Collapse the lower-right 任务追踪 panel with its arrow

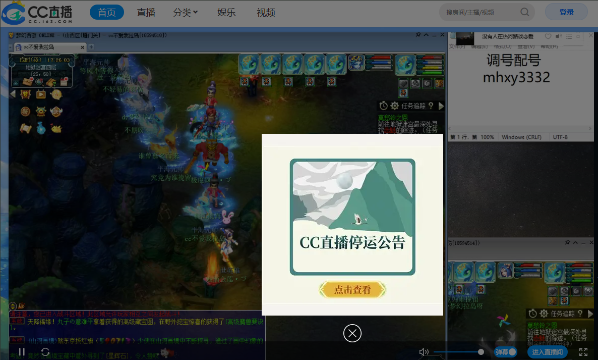click(x=590, y=314)
